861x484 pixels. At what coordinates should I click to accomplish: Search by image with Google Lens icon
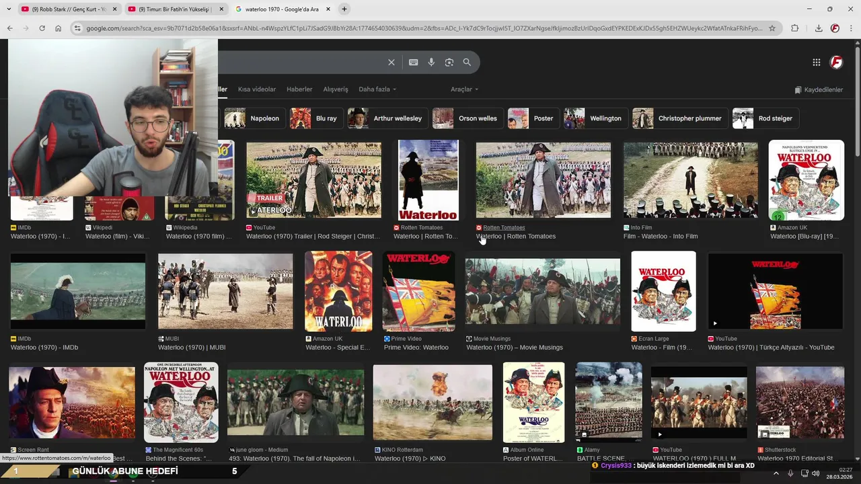[449, 63]
